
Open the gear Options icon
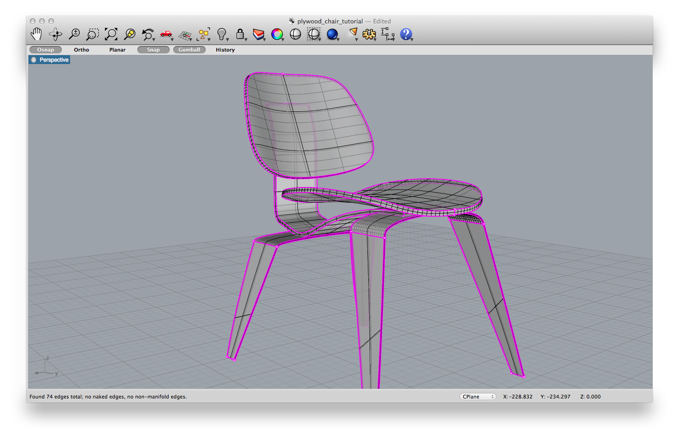click(369, 34)
